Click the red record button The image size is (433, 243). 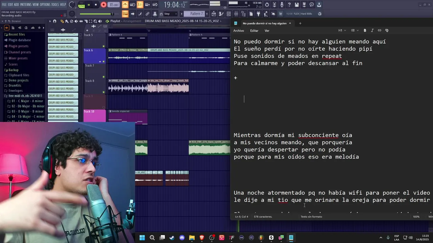(104, 5)
